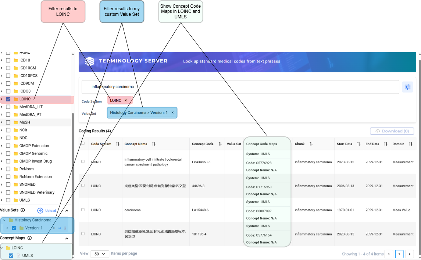This screenshot has height=260, width=421.
Task: Sort by Domain column
Action: click(x=411, y=144)
